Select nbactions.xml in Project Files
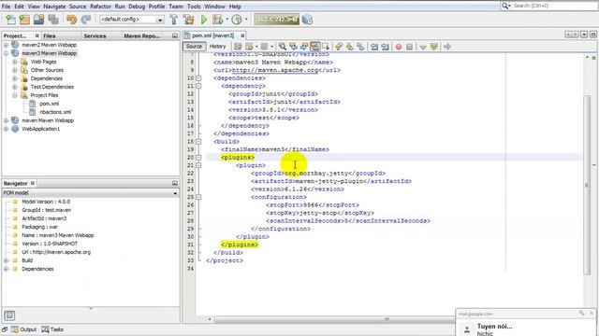Viewport: 599px width, 336px height. pos(55,112)
